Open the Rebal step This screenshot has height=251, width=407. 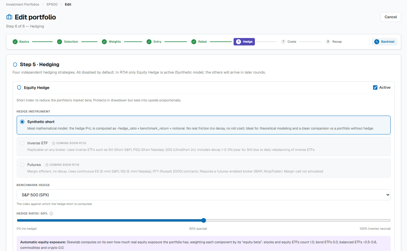coord(199,42)
